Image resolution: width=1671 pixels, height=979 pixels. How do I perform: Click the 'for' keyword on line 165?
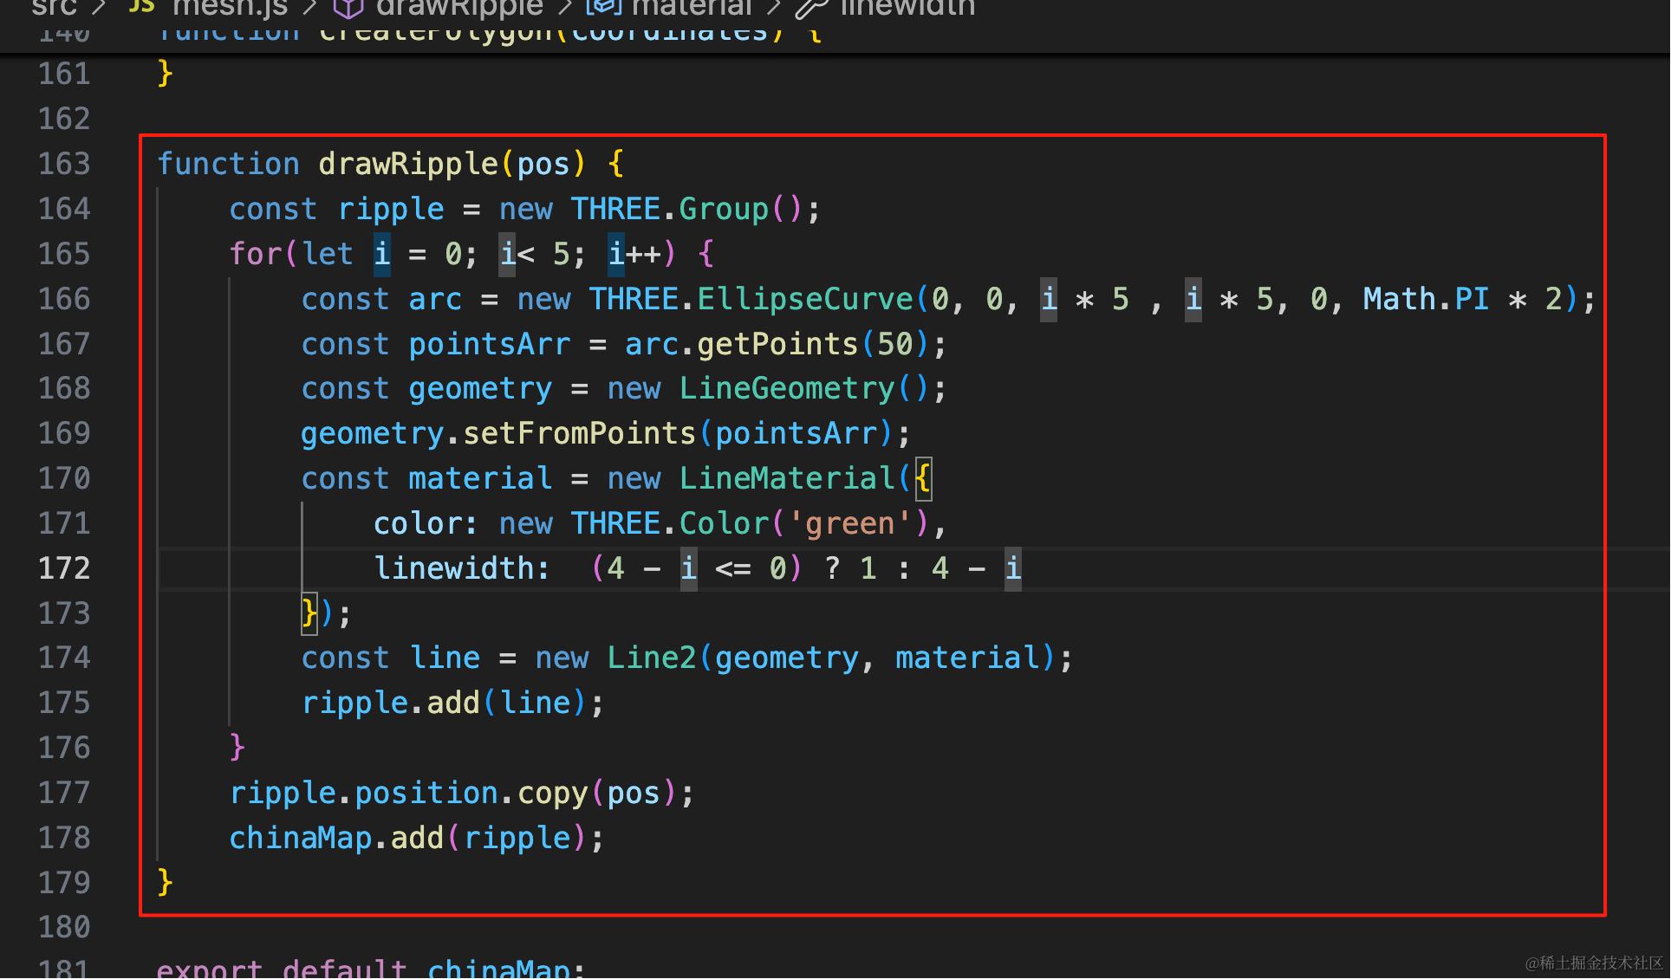[x=256, y=254]
